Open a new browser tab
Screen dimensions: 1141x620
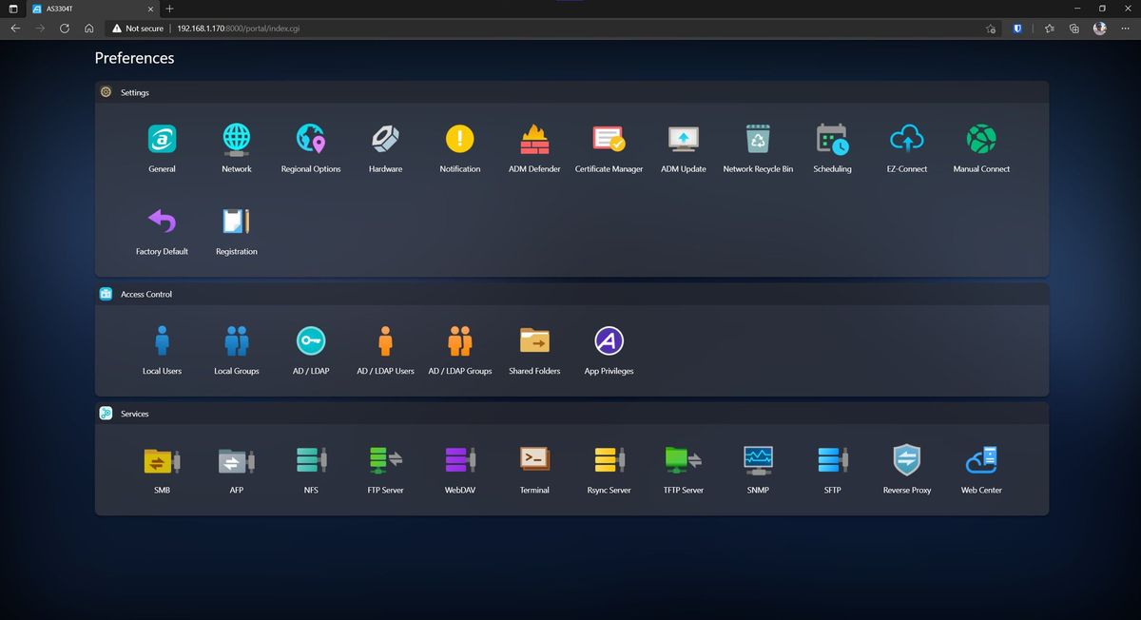[169, 9]
